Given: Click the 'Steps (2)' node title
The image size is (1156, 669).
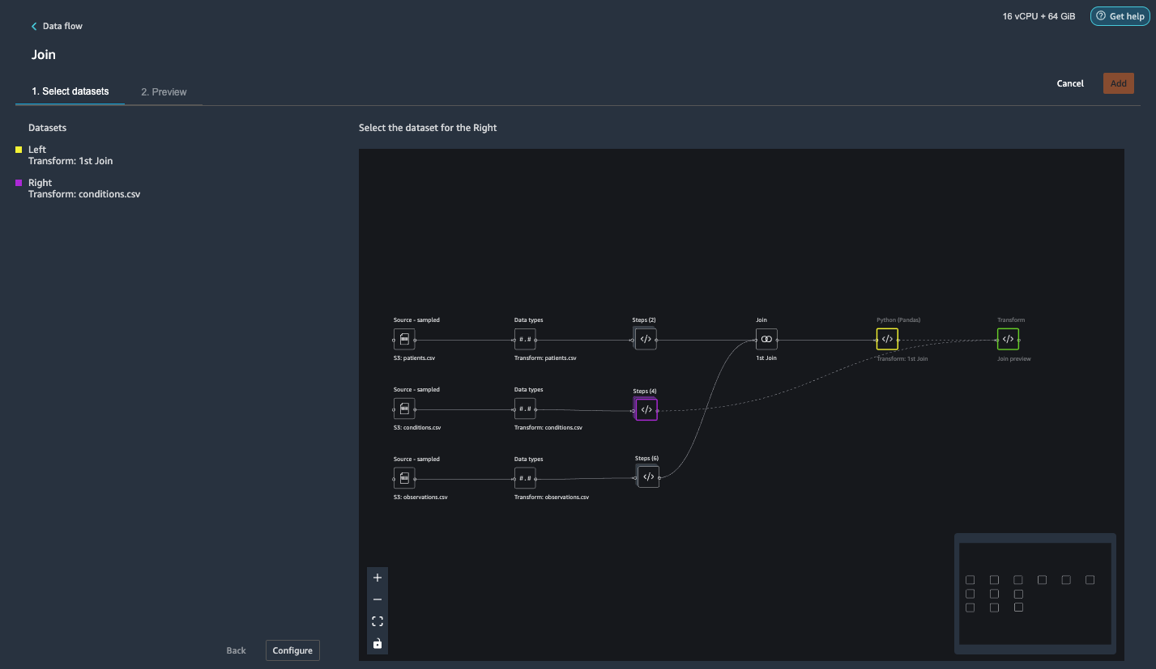Looking at the screenshot, I should [x=644, y=320].
